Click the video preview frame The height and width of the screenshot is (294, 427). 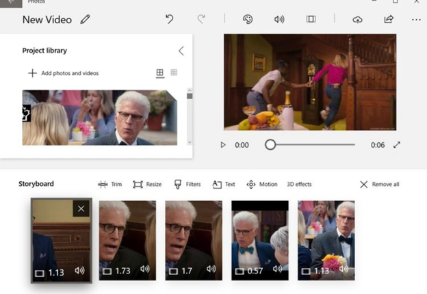pos(310,82)
